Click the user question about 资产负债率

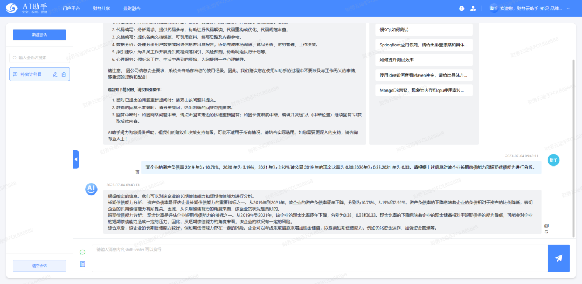(x=341, y=168)
